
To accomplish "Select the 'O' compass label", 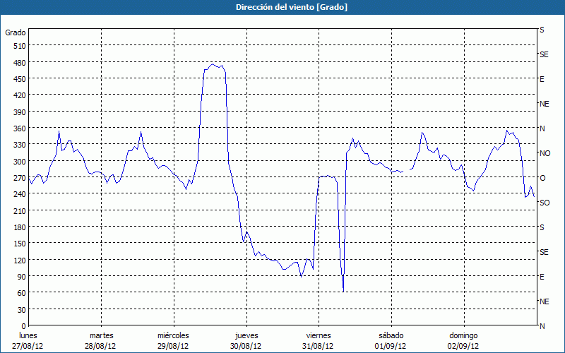I will 542,178.
